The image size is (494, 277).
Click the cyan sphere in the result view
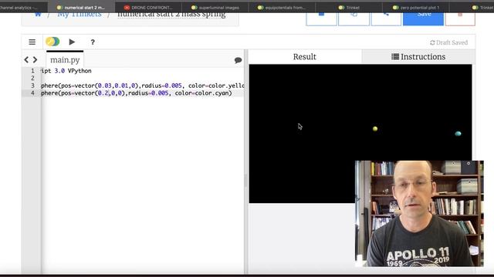(458, 133)
